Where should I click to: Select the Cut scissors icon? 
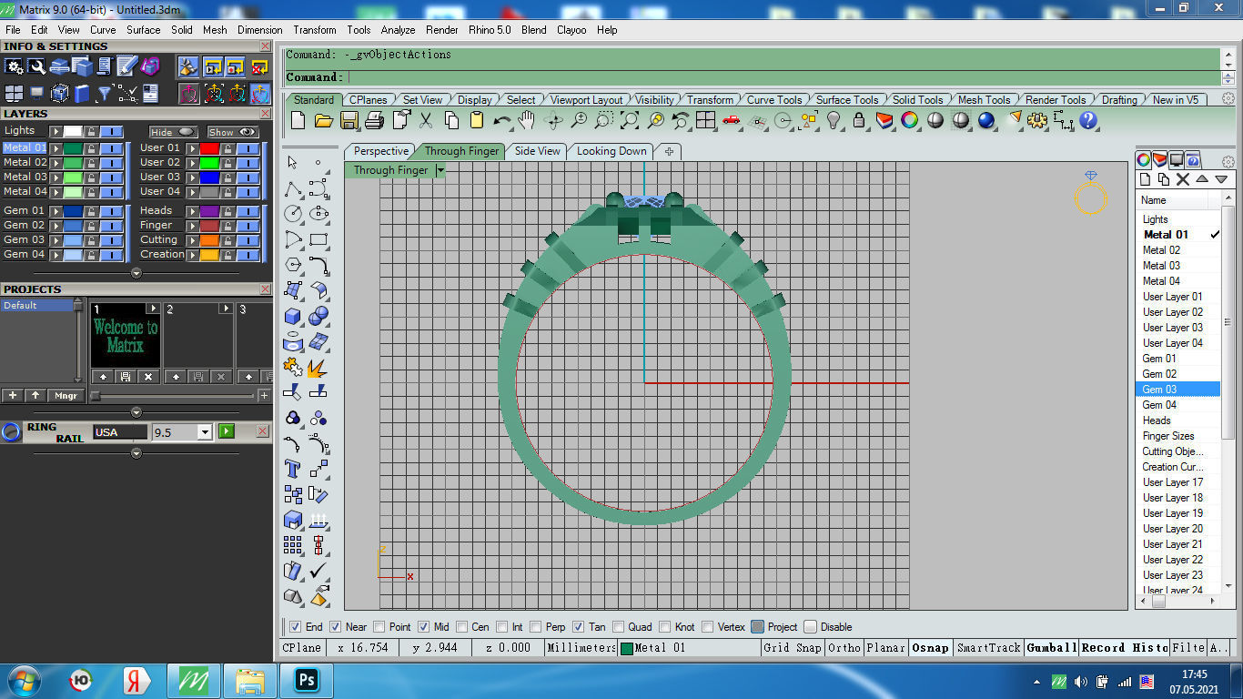pos(425,120)
